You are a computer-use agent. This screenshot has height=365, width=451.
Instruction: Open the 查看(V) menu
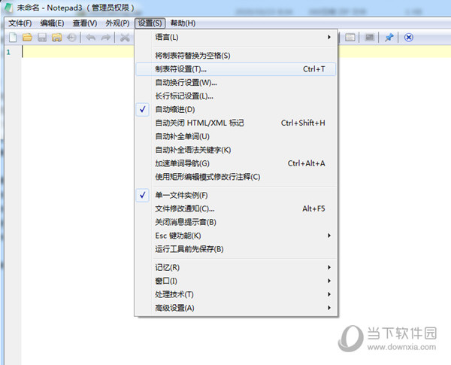pos(84,23)
